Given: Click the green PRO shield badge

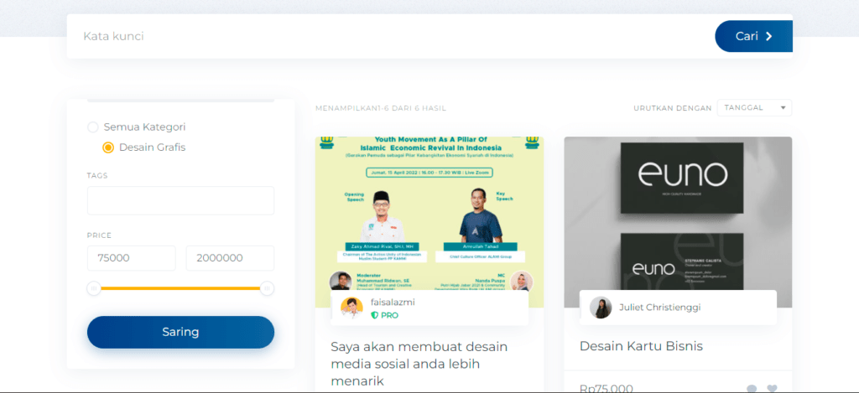Looking at the screenshot, I should 375,315.
